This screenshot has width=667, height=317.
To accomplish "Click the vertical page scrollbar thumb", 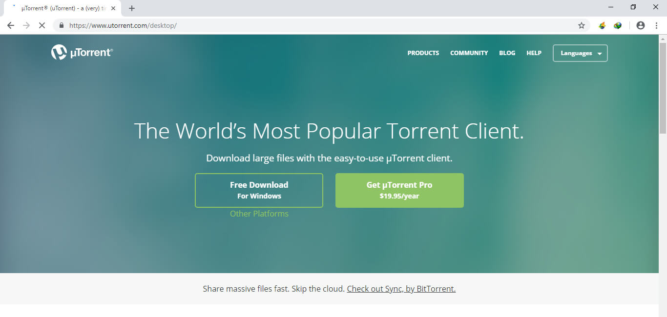I will click(663, 88).
